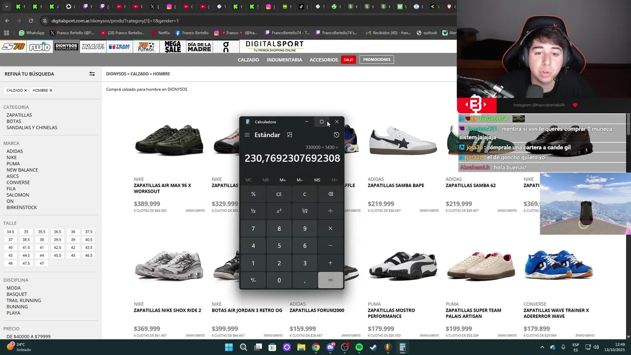The image size is (631, 355).
Task: Open Zapatillas Samba Bape product image
Action: pyautogui.click(x=403, y=140)
